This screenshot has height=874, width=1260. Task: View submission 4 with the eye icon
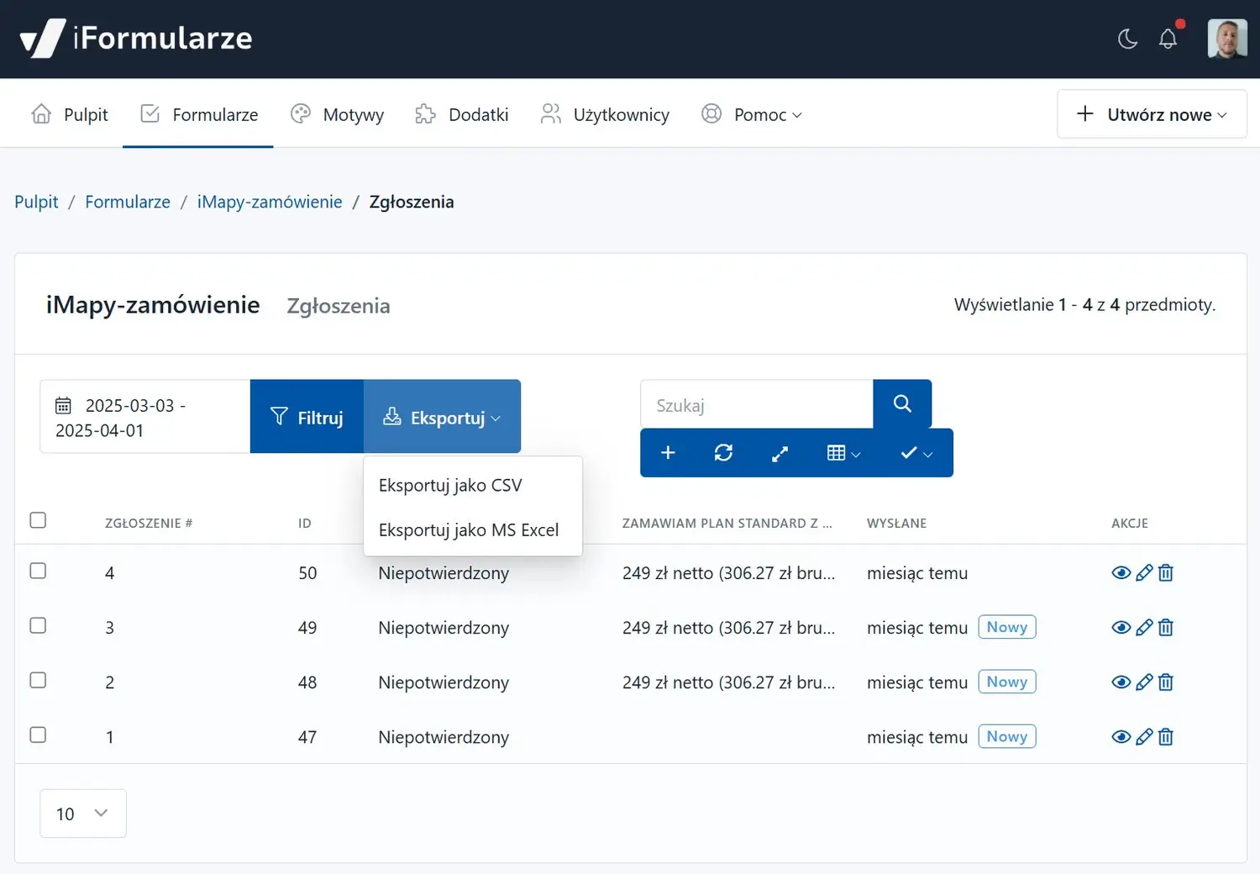point(1121,573)
